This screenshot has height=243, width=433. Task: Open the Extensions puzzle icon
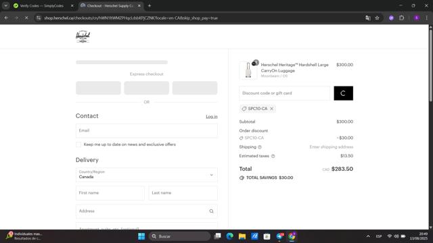(x=401, y=18)
